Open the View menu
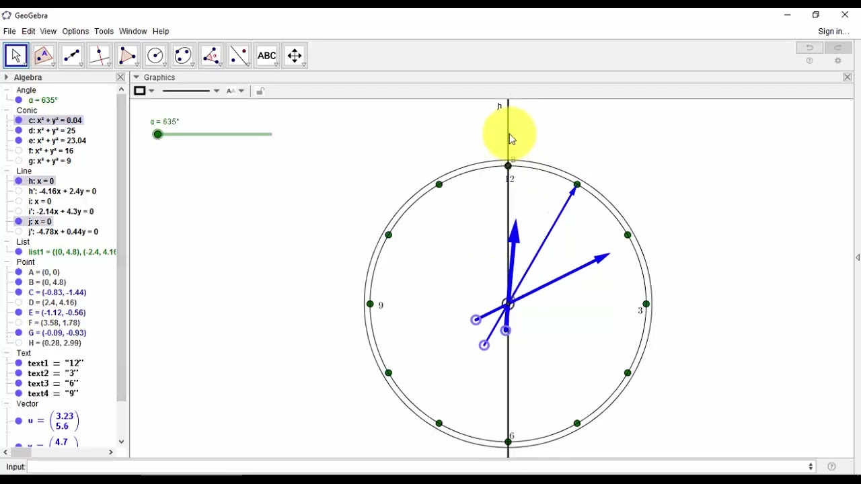The width and height of the screenshot is (861, 484). click(48, 32)
